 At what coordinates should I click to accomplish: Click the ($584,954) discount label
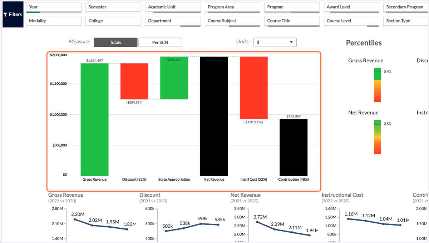134,102
